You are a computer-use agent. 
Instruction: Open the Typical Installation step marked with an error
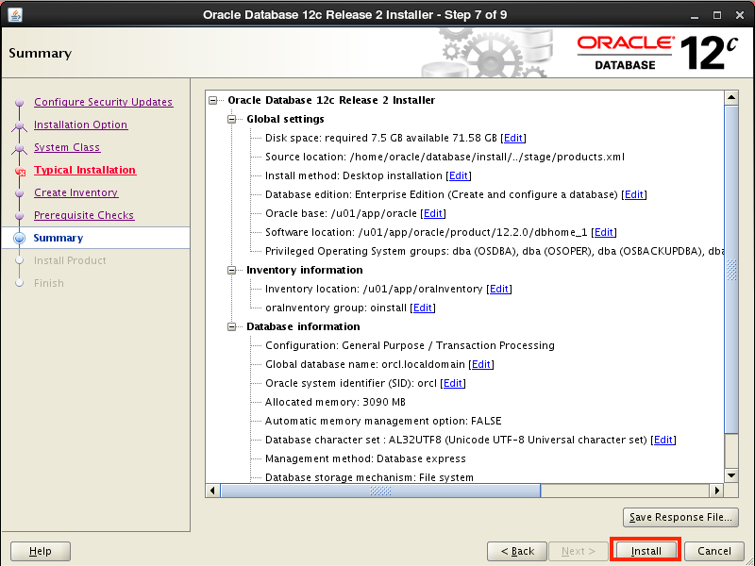click(x=85, y=170)
